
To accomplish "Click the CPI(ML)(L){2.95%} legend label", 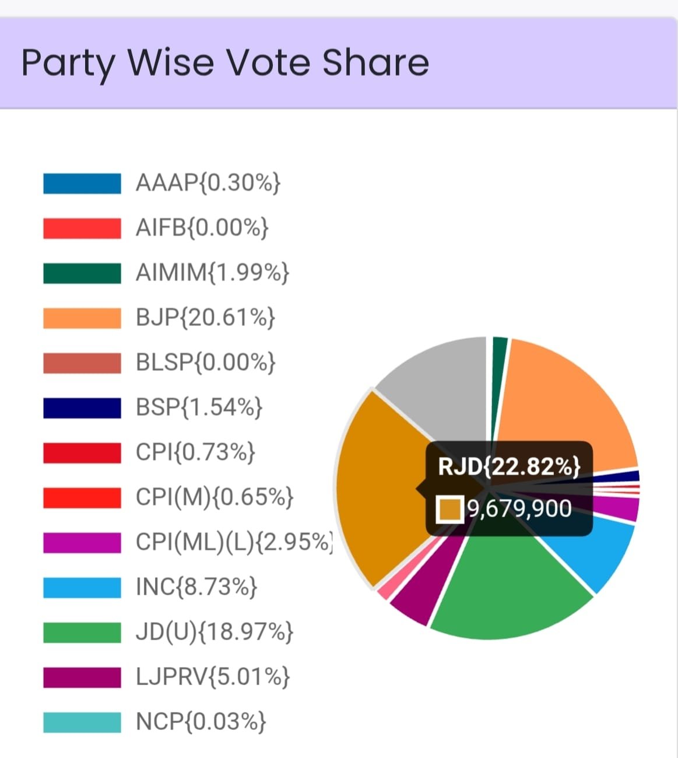I will [x=233, y=542].
